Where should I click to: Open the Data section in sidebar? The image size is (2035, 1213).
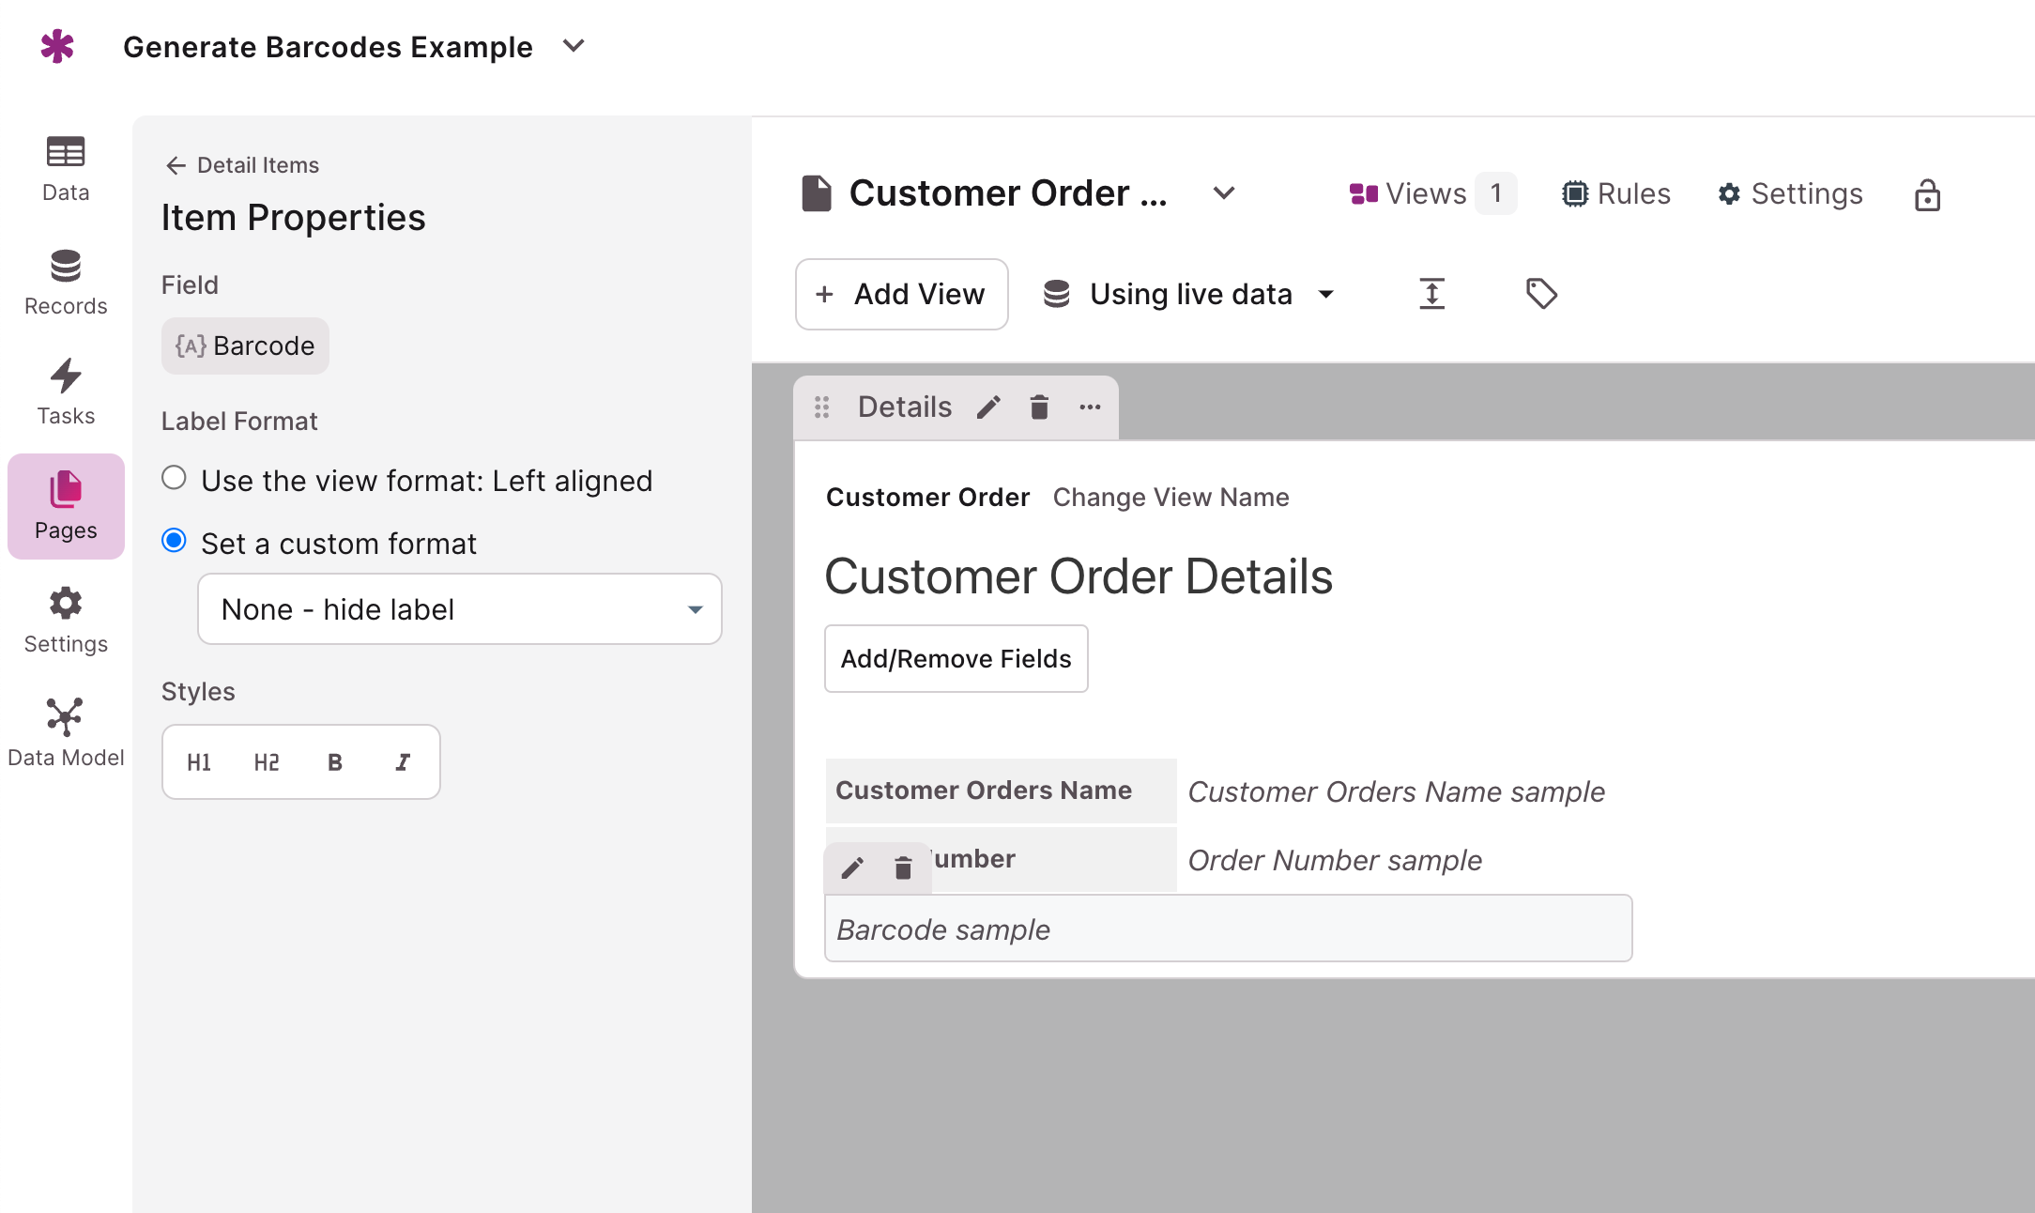click(66, 169)
